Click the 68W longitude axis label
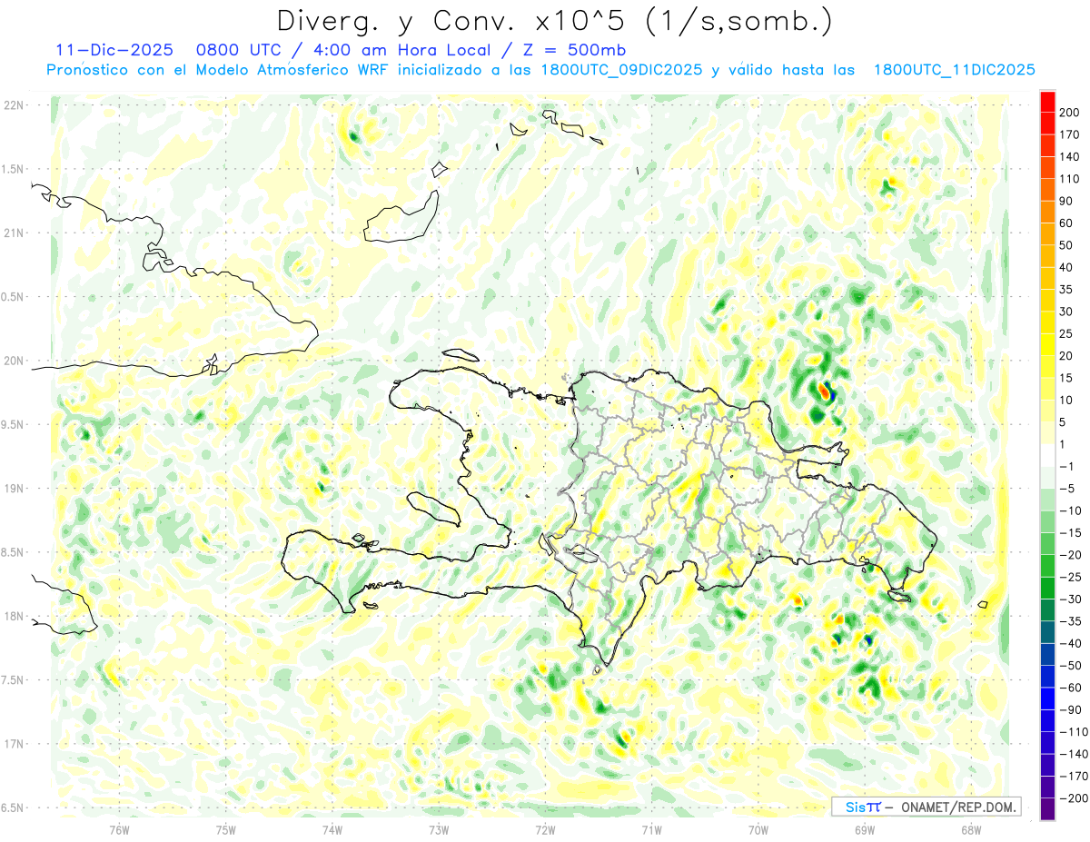 pyautogui.click(x=971, y=830)
